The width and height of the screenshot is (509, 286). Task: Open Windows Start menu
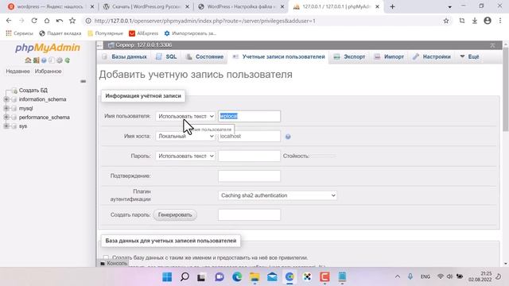(167, 277)
